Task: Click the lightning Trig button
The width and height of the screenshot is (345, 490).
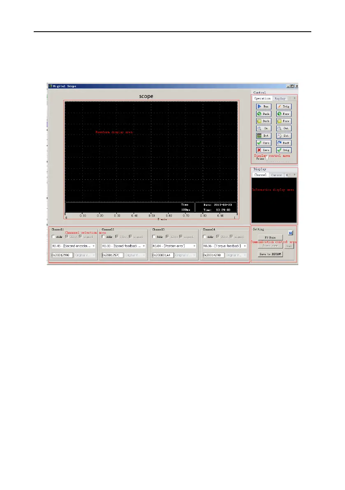Action: coord(284,107)
